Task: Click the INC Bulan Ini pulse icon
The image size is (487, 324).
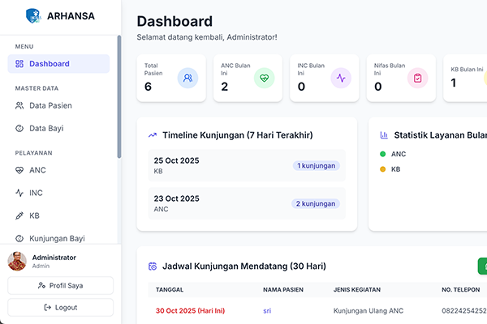Action: pos(341,78)
